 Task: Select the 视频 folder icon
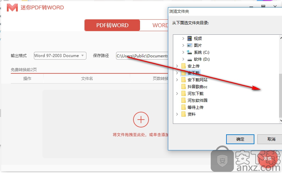pyautogui.click(x=190, y=38)
